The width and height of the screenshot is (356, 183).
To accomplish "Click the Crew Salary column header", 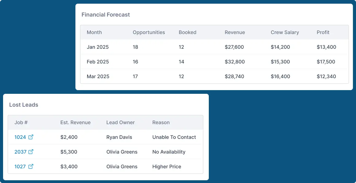I will click(x=285, y=32).
